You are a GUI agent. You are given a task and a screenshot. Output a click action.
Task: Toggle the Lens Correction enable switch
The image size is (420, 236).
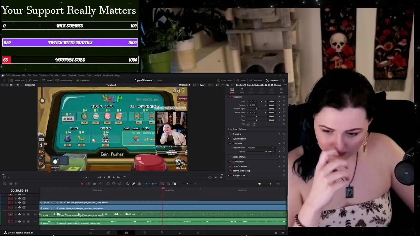pos(229,166)
